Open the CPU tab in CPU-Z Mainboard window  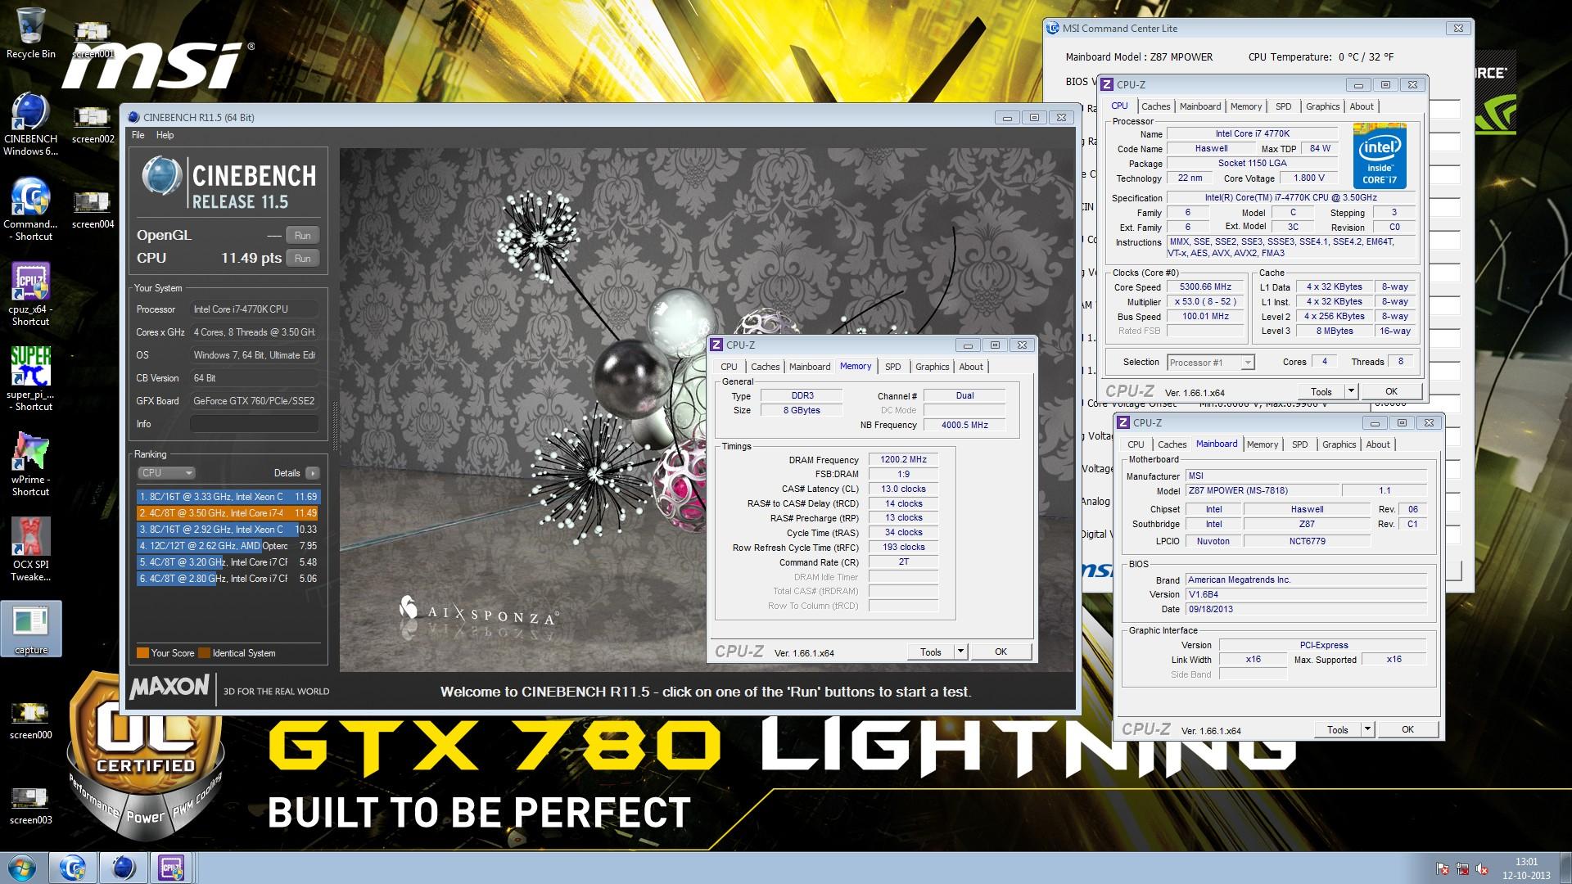1136,444
